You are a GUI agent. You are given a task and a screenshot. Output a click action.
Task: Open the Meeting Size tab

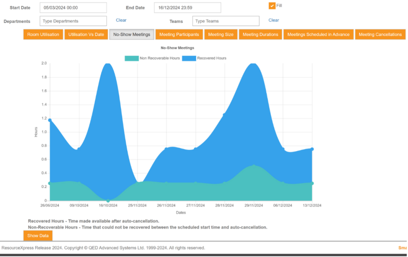coord(221,35)
